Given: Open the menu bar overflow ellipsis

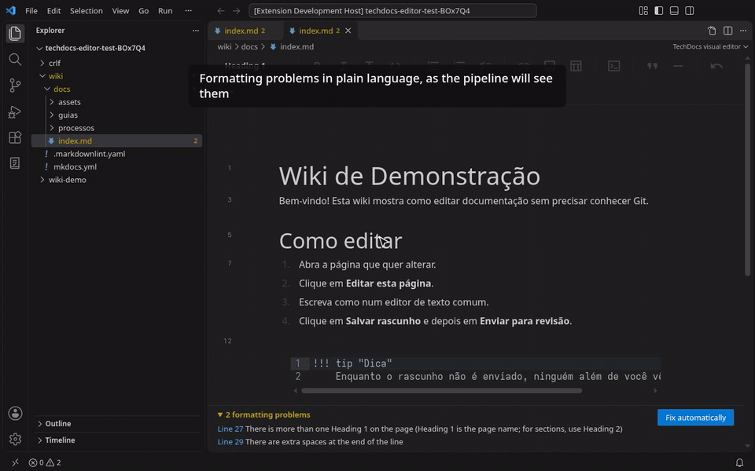Looking at the screenshot, I should click(188, 10).
